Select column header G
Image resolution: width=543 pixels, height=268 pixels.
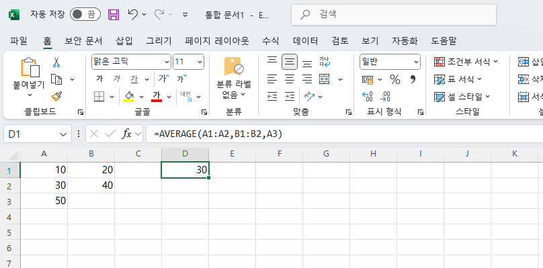(326, 154)
